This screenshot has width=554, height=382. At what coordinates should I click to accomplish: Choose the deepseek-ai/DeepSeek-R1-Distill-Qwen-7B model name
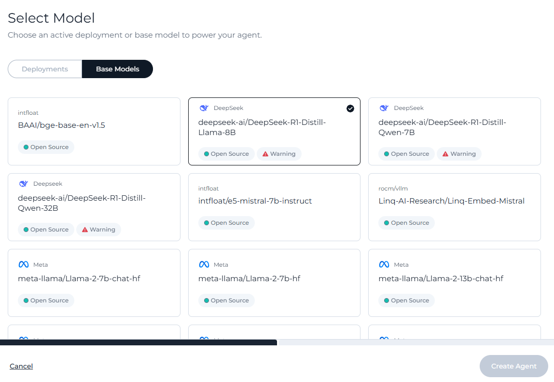pos(442,127)
